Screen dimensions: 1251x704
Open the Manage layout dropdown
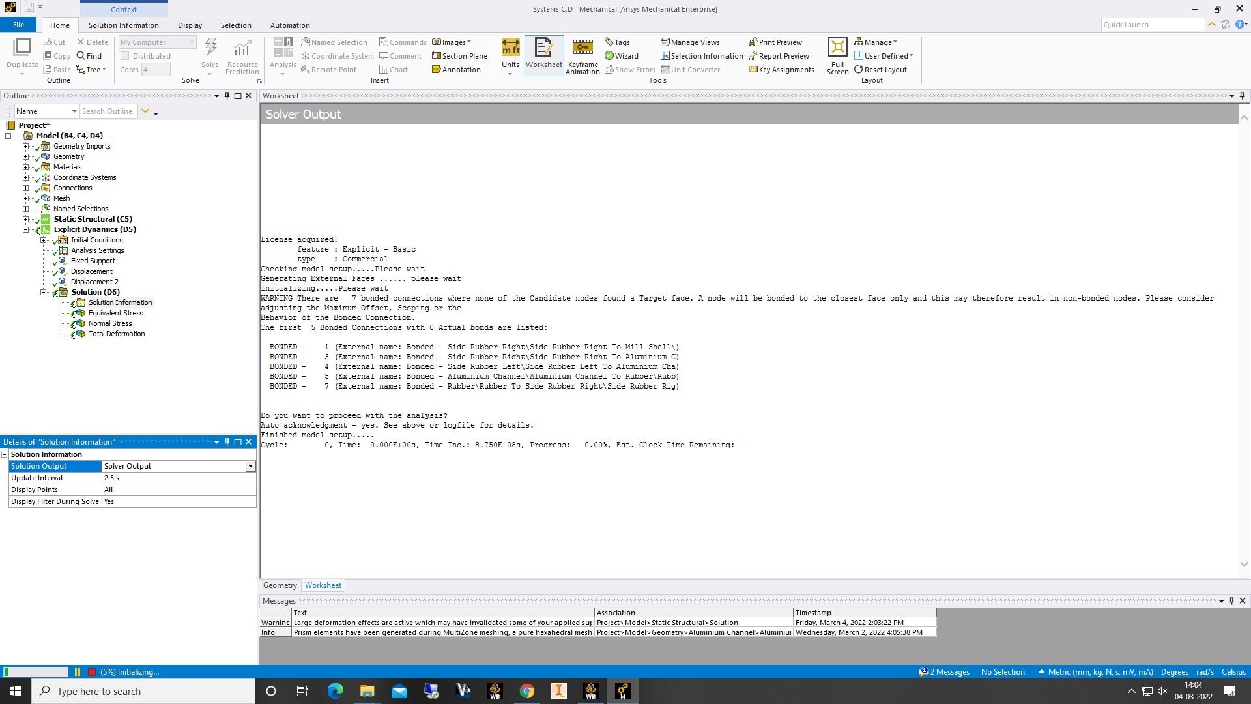pyautogui.click(x=876, y=42)
